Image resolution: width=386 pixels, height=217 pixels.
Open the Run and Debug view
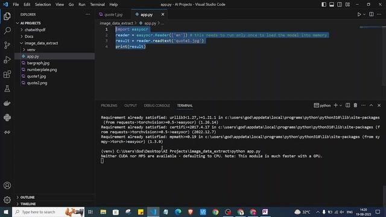[x=7, y=60]
